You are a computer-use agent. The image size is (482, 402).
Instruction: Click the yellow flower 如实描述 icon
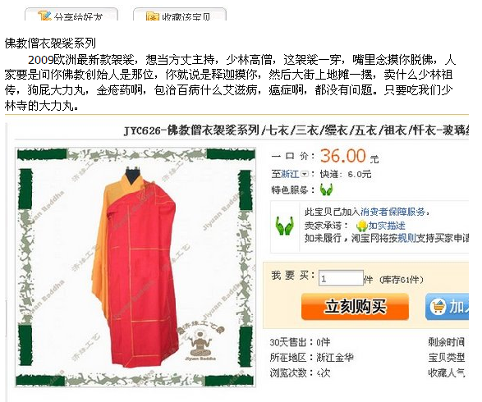(x=362, y=226)
